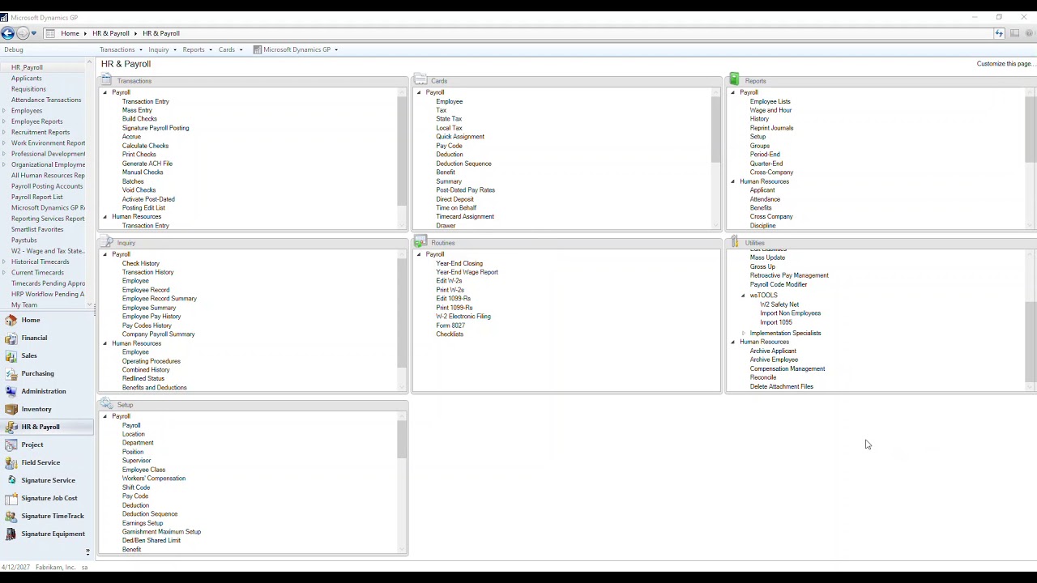Open the Signature Equipment module icon

coord(11,534)
